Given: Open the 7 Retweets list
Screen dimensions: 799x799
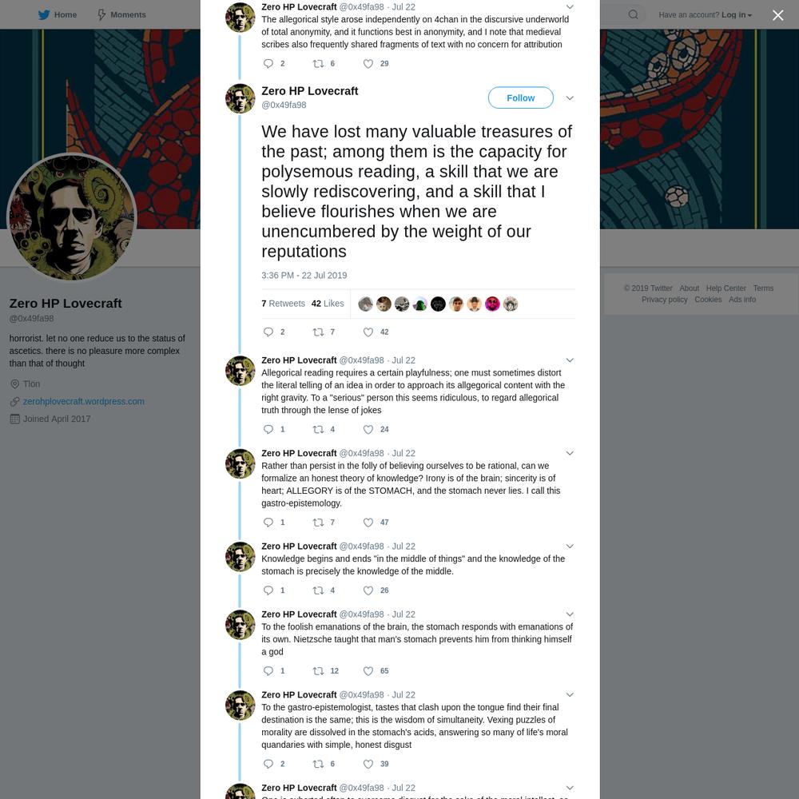Looking at the screenshot, I should click(x=283, y=303).
